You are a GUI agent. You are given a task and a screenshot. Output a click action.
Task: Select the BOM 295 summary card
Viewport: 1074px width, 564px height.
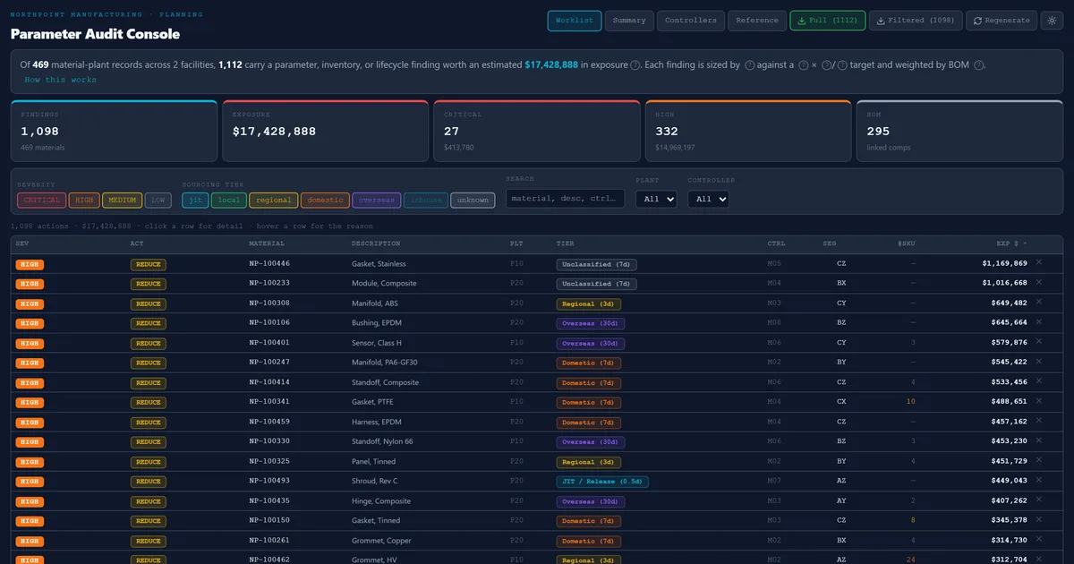tap(959, 132)
